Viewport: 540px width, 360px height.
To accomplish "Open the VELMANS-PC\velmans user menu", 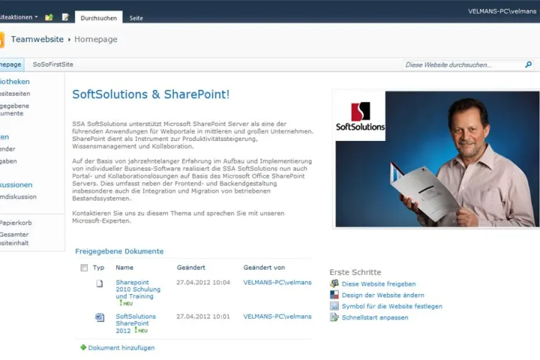I will [503, 11].
